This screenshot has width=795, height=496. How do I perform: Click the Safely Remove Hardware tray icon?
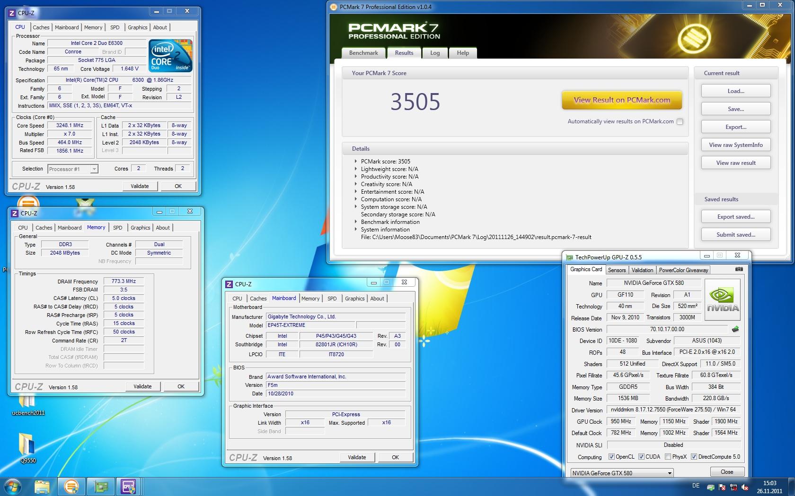click(711, 487)
